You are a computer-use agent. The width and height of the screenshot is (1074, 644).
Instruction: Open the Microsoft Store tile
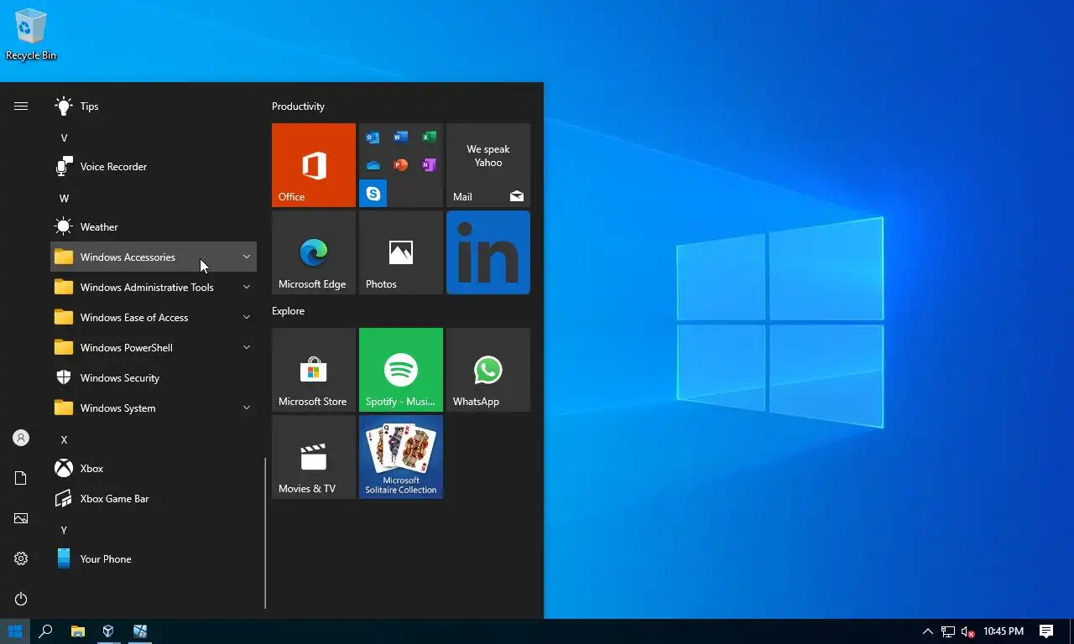314,370
